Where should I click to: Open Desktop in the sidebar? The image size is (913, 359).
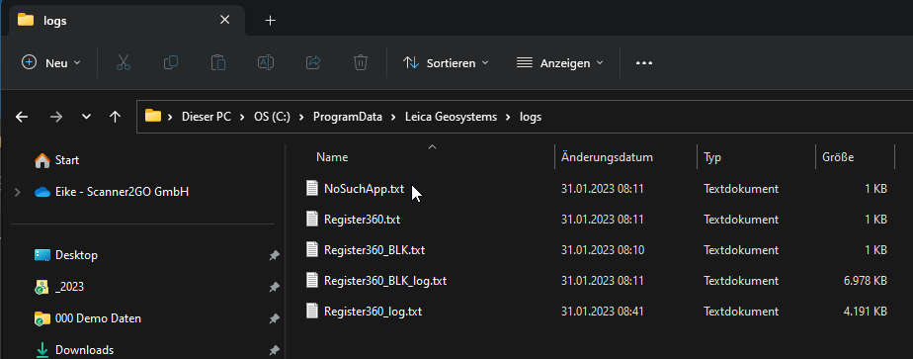coord(76,255)
